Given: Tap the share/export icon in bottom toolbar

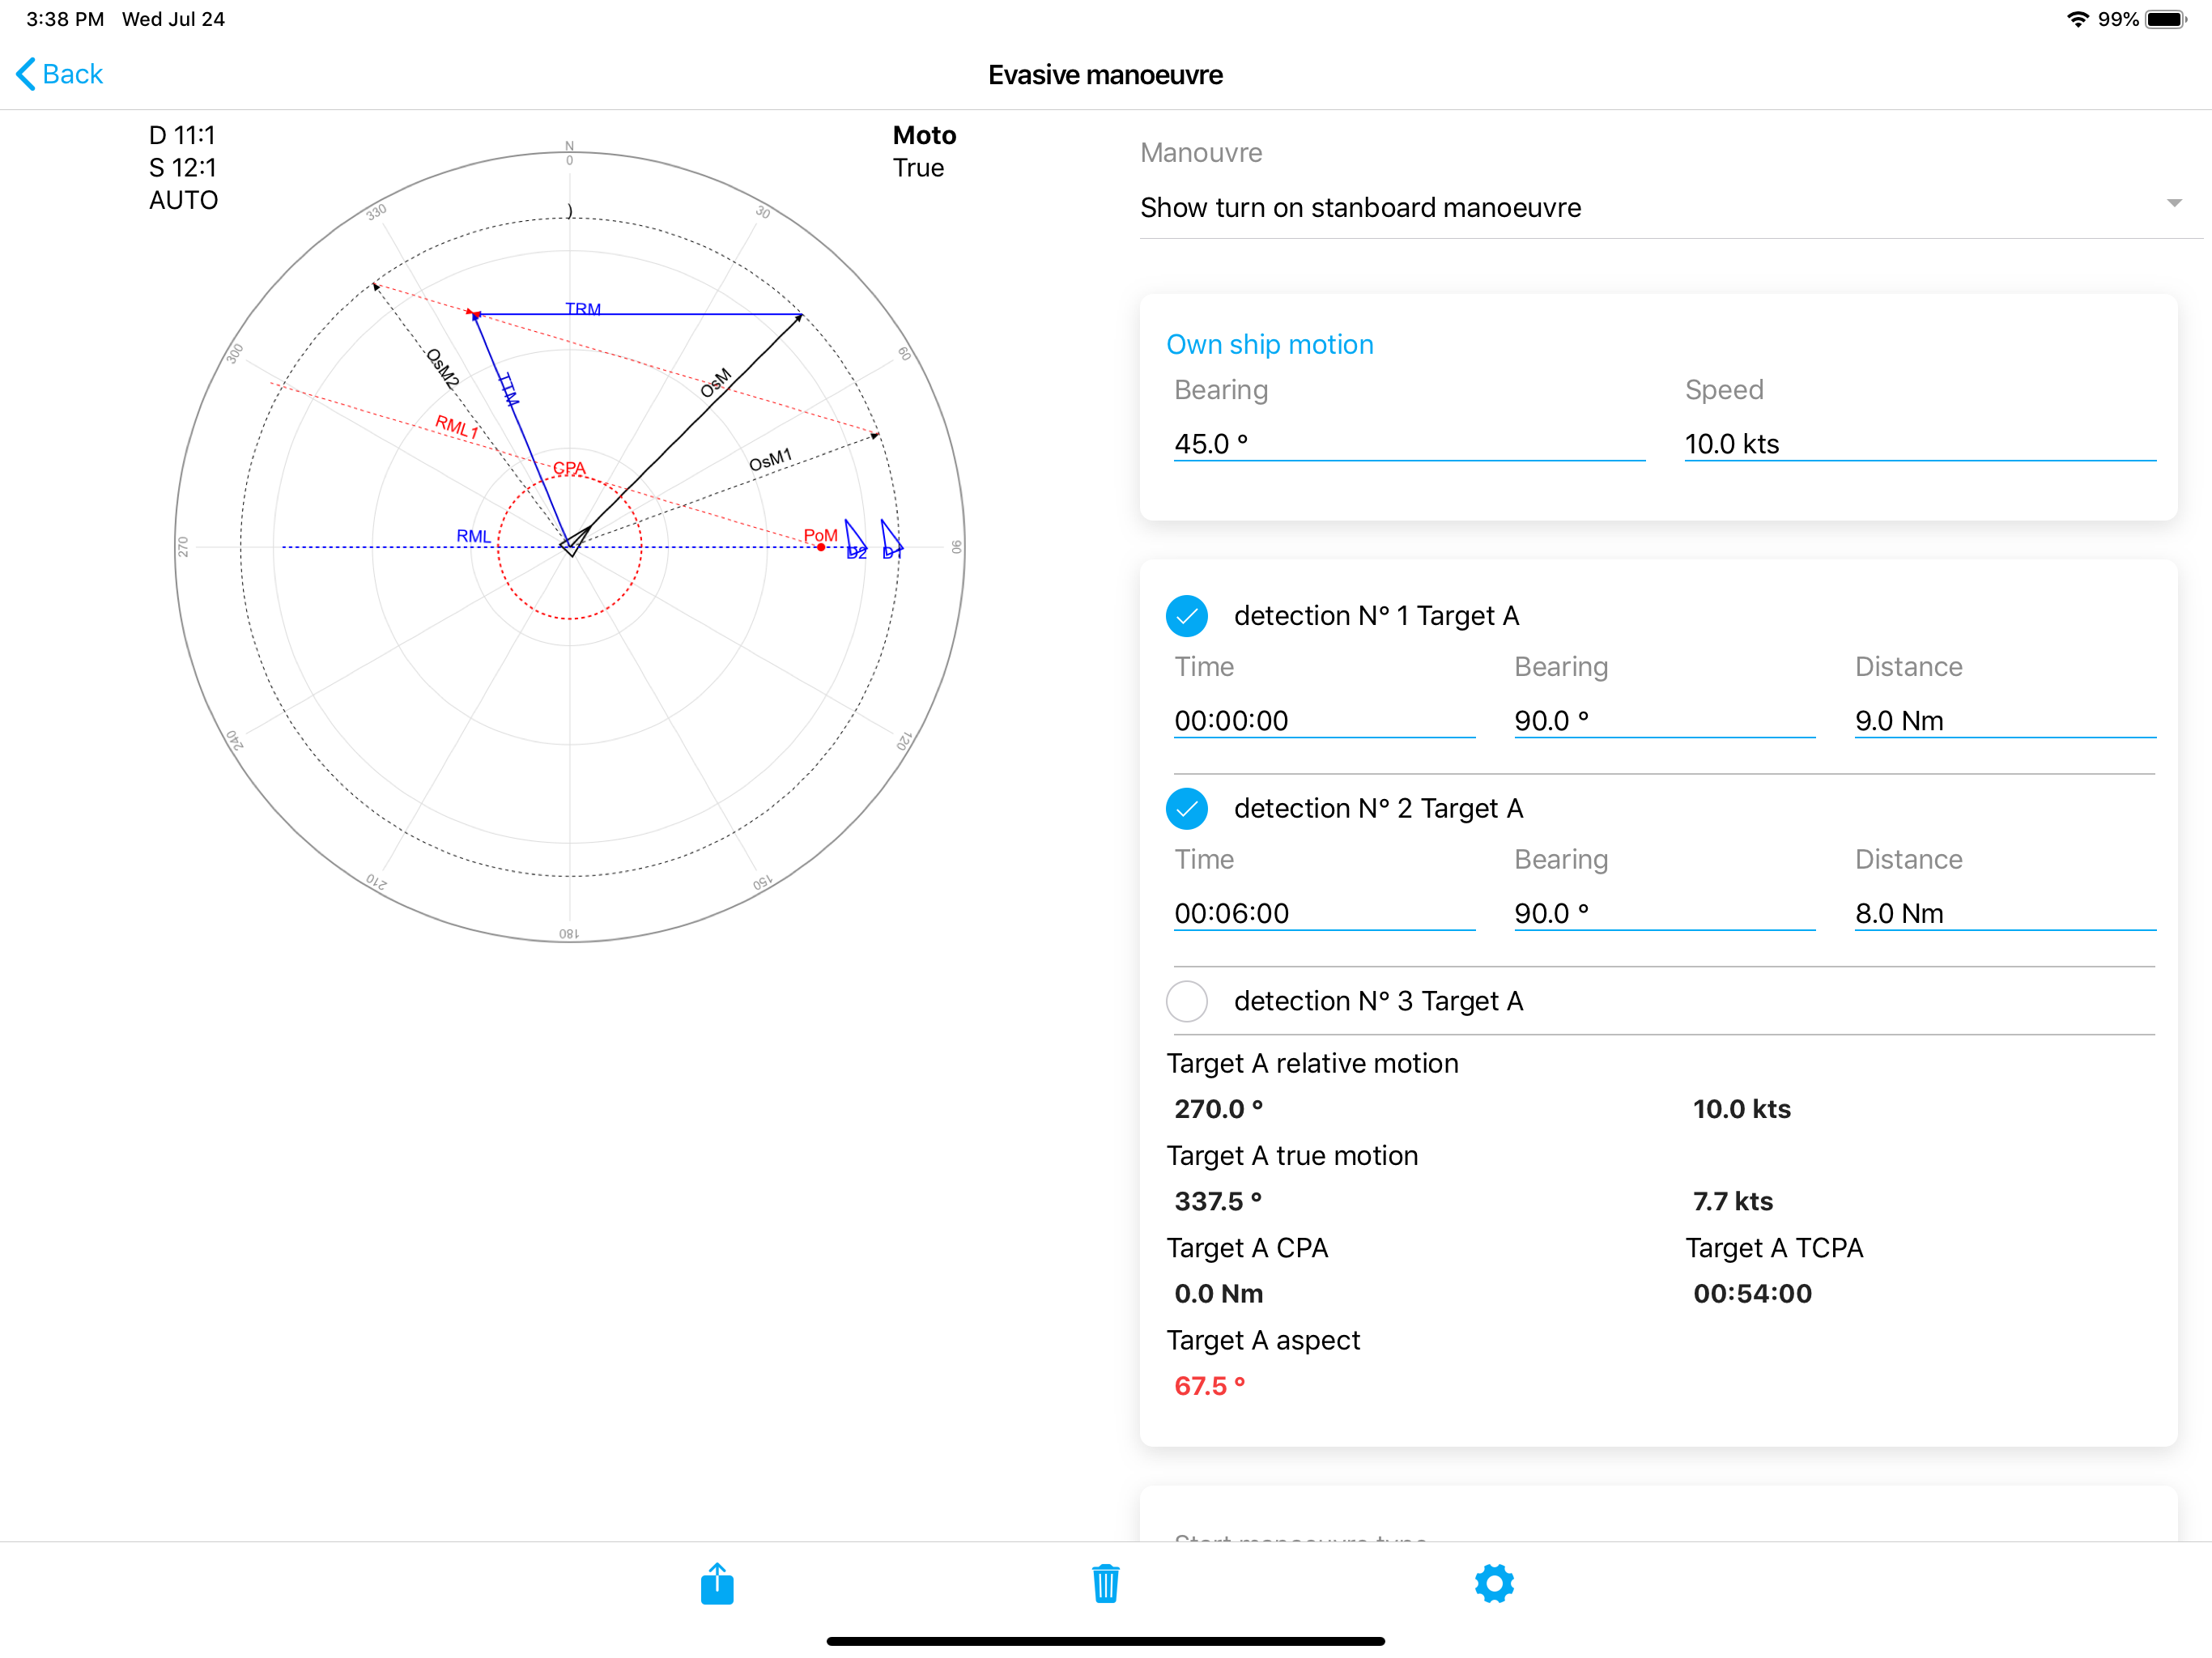Looking at the screenshot, I should 717,1584.
